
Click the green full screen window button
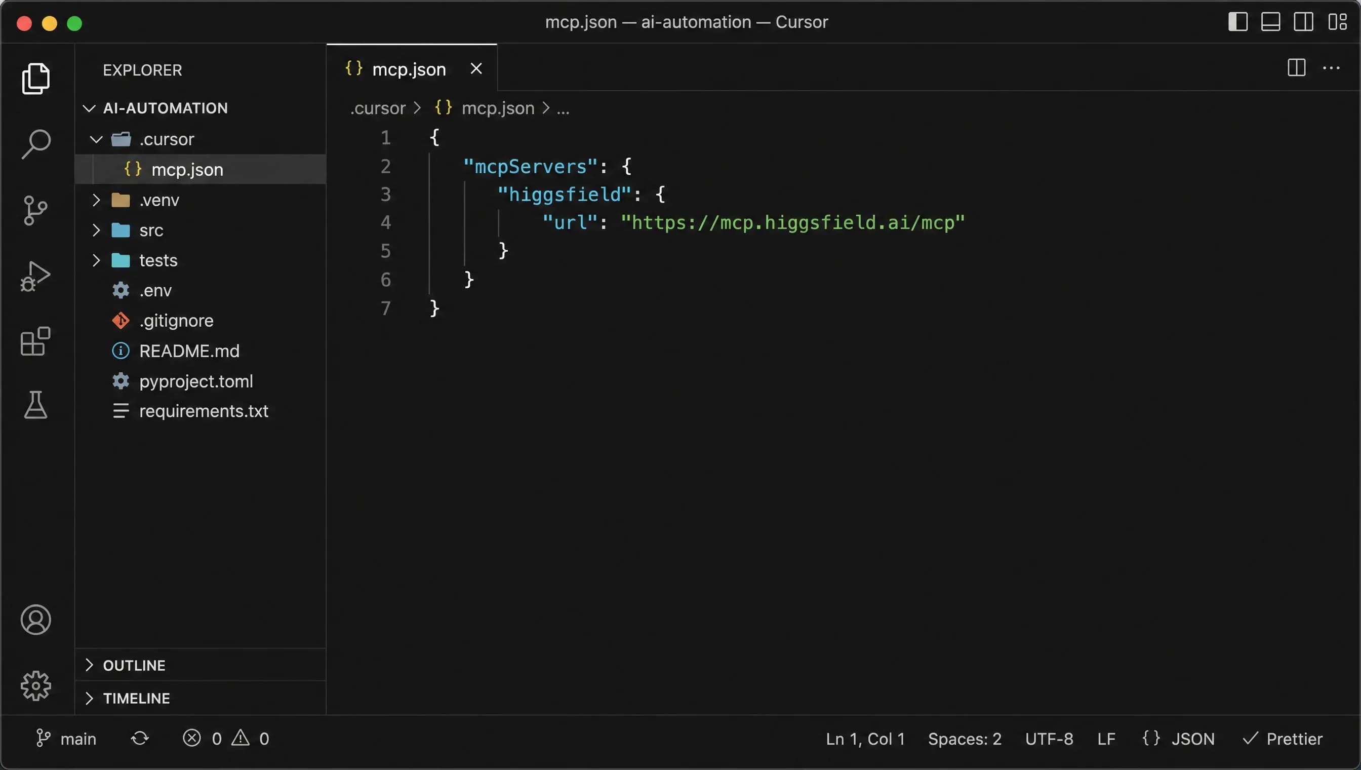[x=74, y=23]
